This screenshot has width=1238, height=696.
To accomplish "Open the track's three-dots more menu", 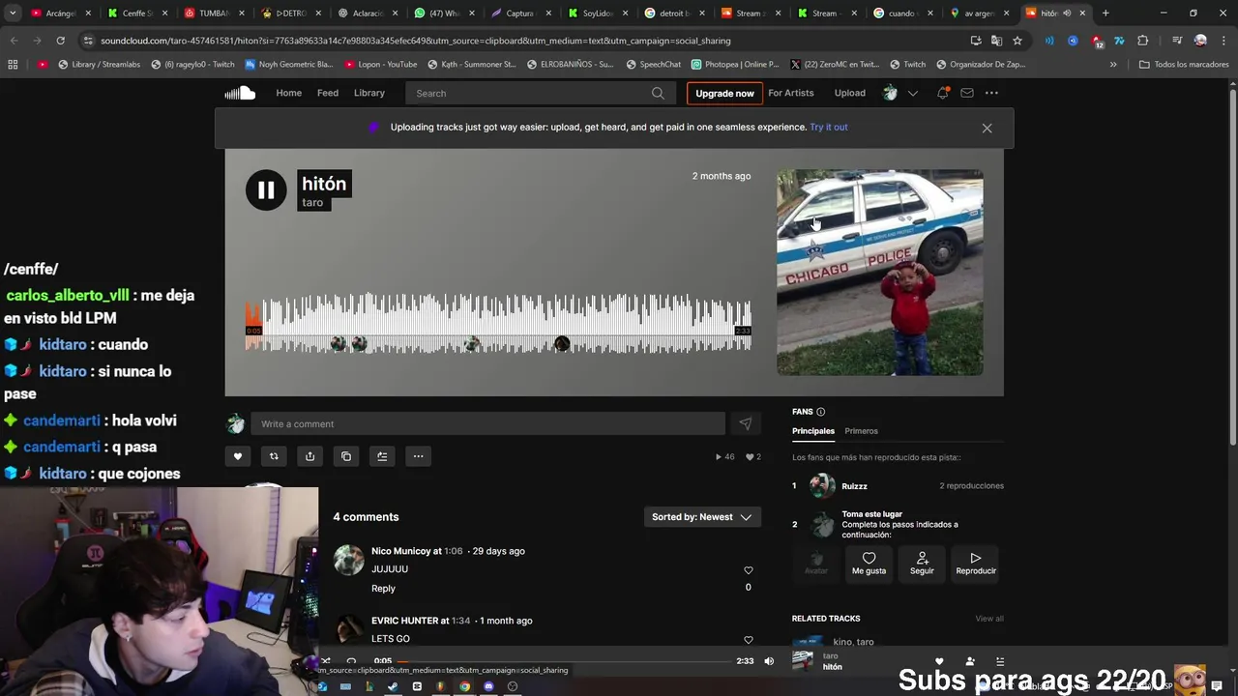I will pos(418,456).
